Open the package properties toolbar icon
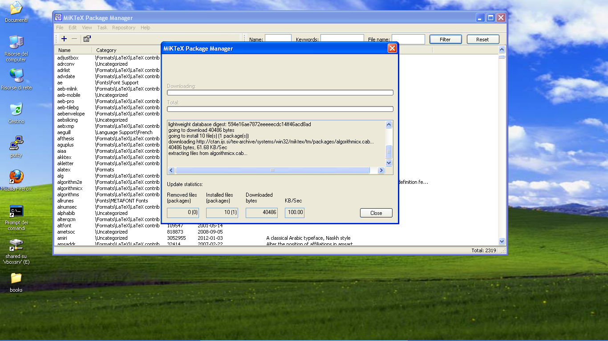 [x=87, y=39]
